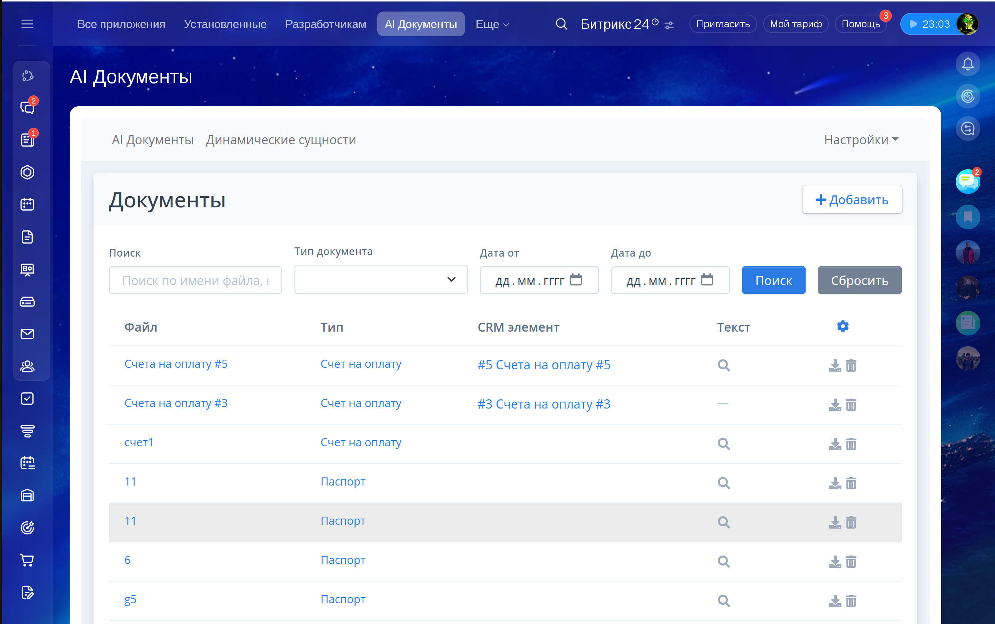Click the table settings gear icon

tap(842, 327)
